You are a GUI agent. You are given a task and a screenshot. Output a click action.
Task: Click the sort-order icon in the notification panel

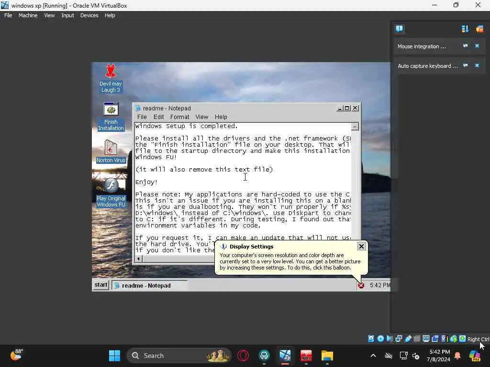click(465, 29)
